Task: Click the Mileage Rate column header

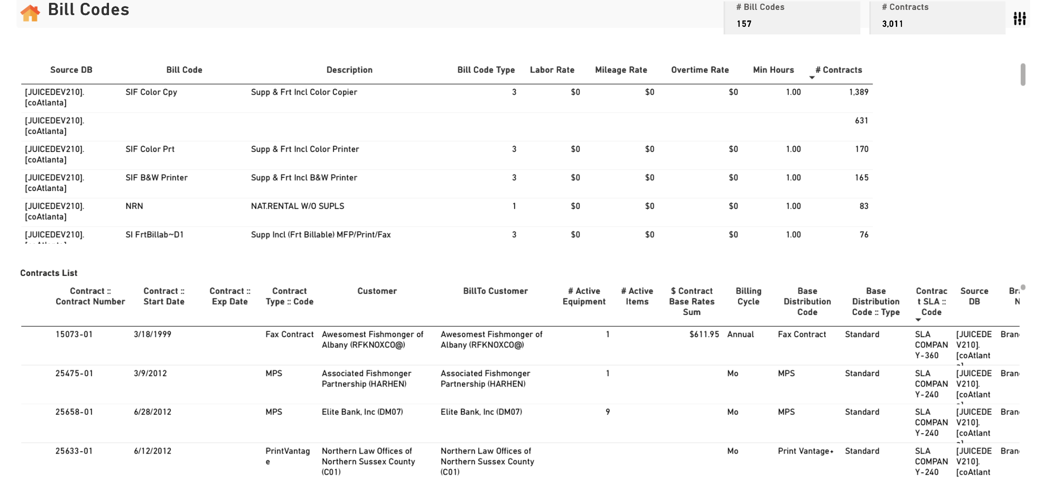Action: (621, 70)
